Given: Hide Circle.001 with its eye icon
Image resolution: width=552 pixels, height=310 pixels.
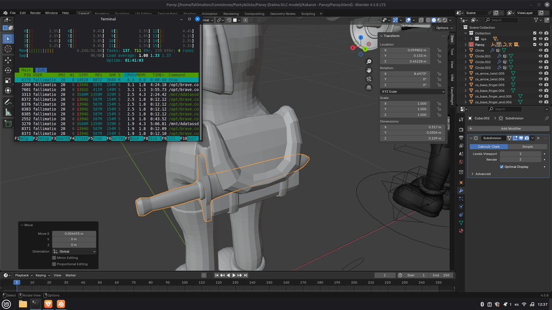Looking at the screenshot, I should click(x=541, y=56).
